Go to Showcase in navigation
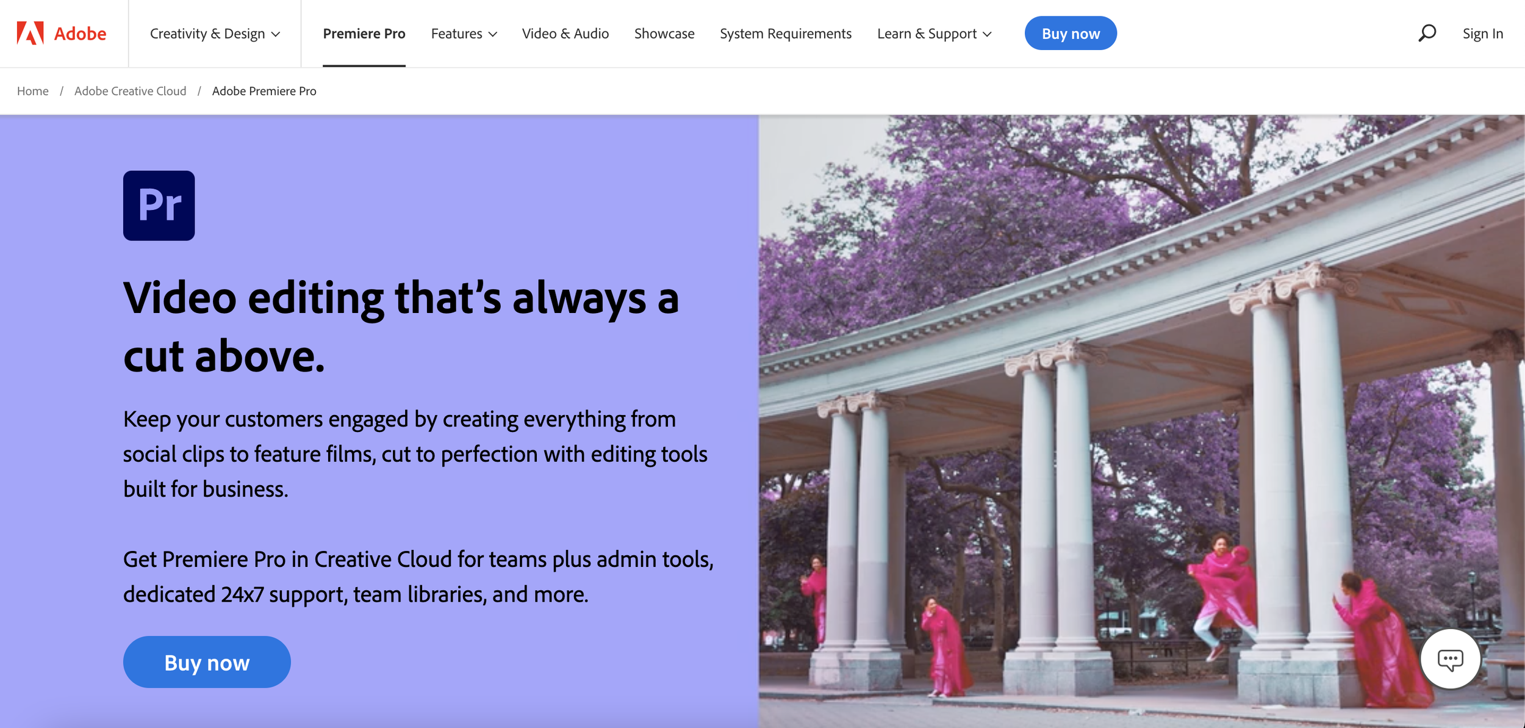The width and height of the screenshot is (1525, 728). [664, 34]
